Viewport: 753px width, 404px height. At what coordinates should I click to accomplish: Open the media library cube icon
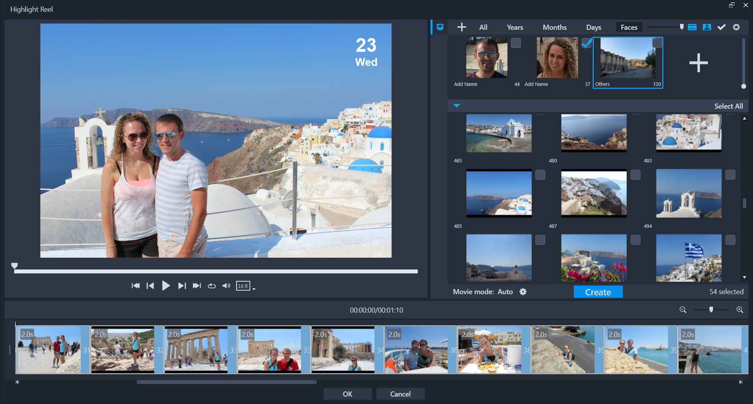[x=440, y=27]
